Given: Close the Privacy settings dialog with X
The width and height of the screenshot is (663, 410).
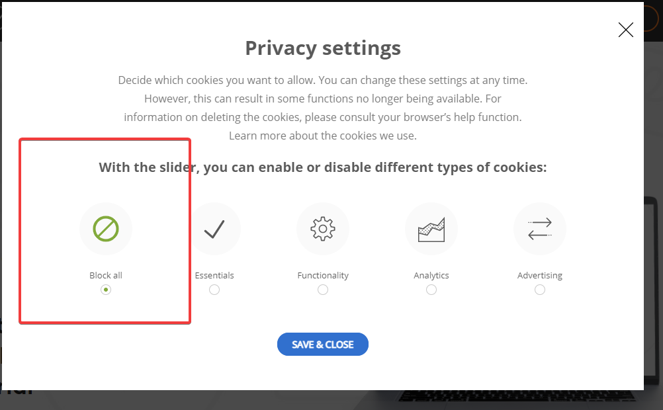Looking at the screenshot, I should pyautogui.click(x=625, y=30).
